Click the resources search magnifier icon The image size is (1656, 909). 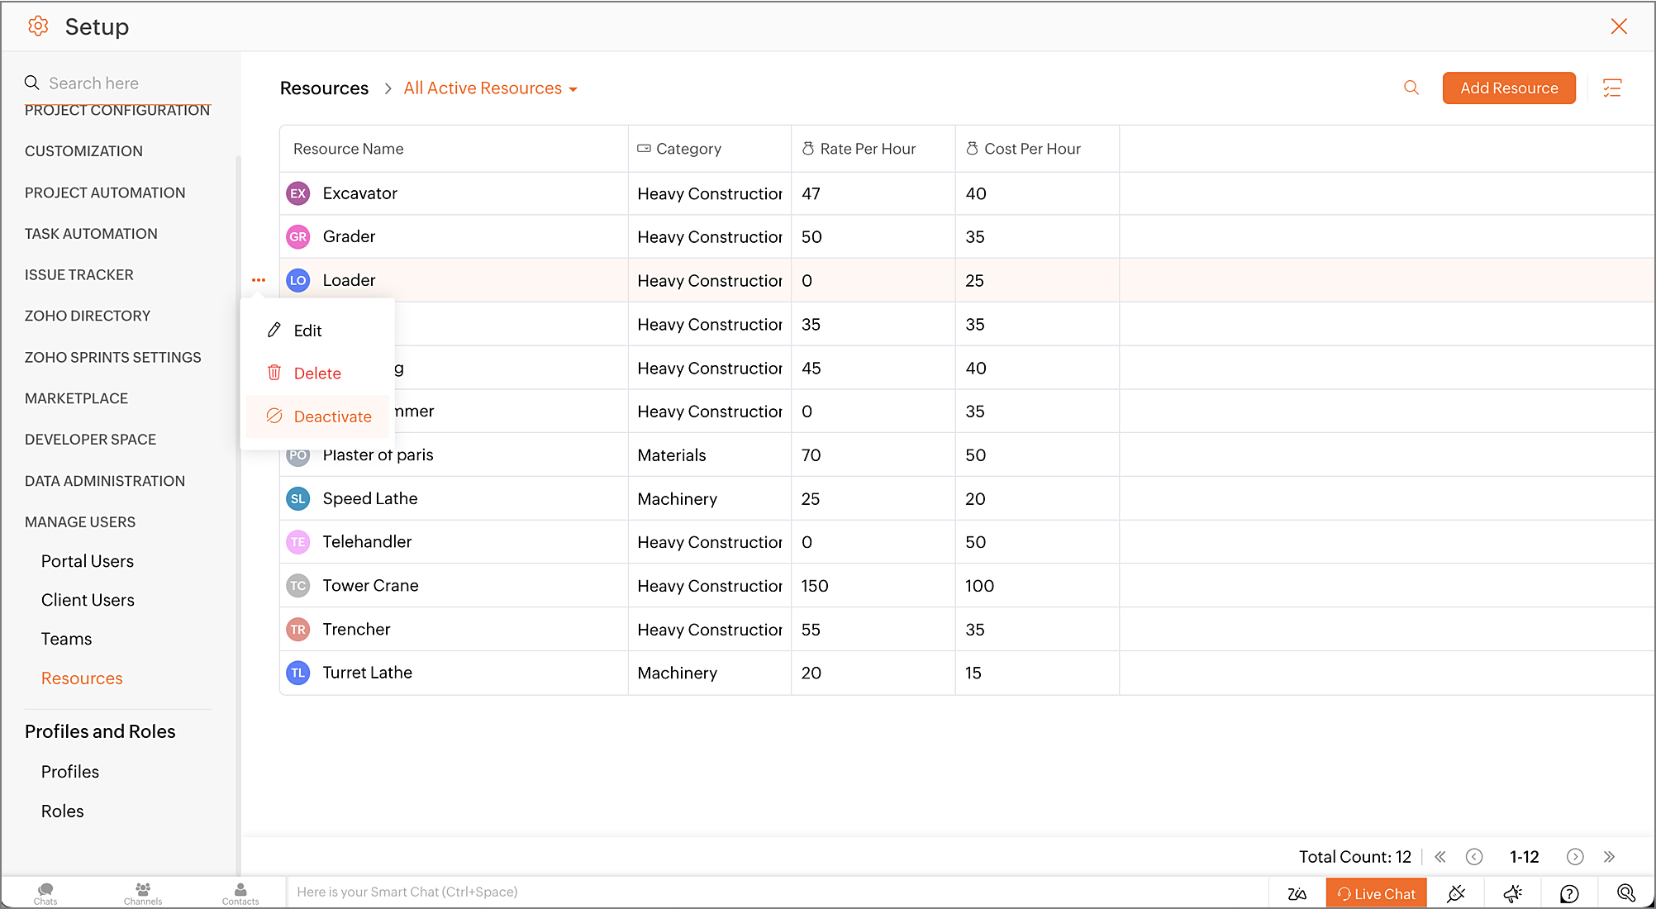click(x=1411, y=88)
